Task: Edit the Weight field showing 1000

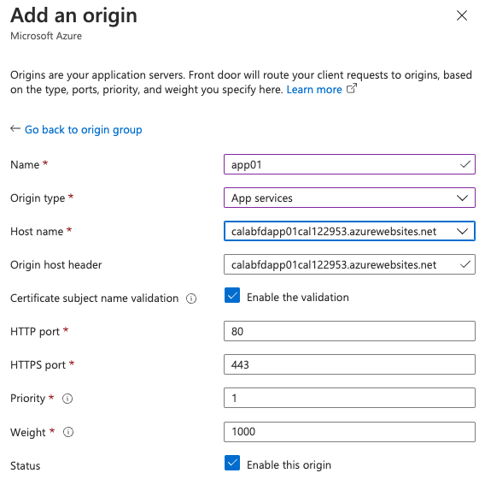Action: [349, 432]
